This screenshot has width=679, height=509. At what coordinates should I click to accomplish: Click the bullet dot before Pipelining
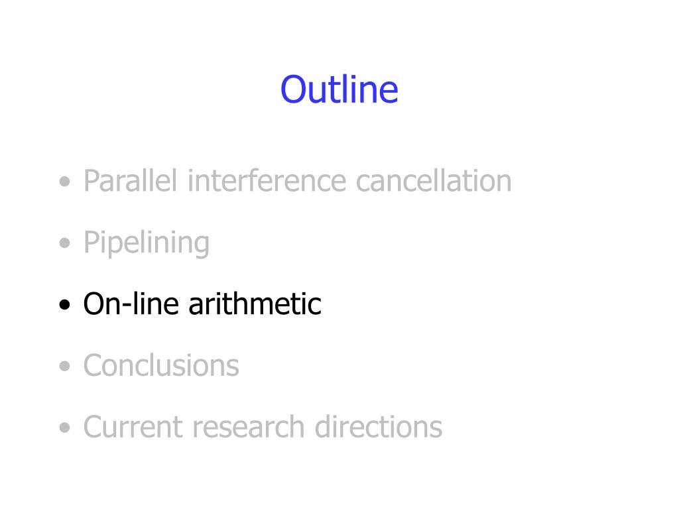64,243
